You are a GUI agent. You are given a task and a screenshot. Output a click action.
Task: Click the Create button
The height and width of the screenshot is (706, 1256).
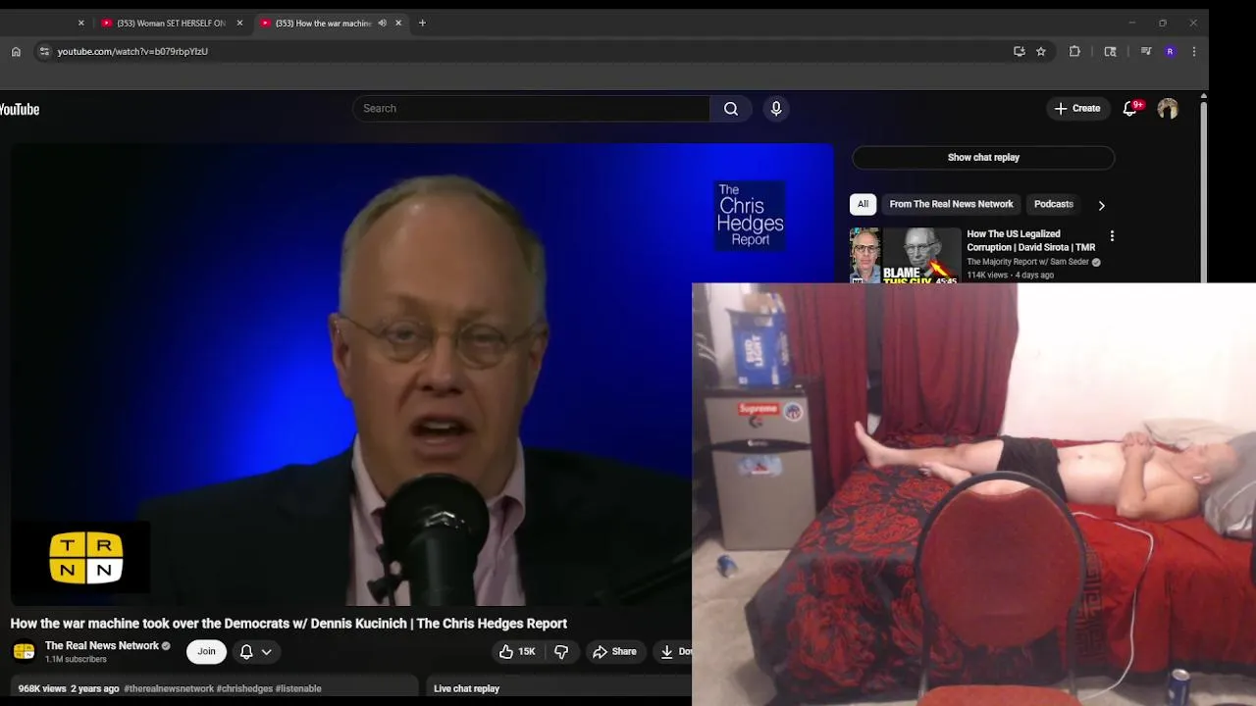coord(1077,108)
